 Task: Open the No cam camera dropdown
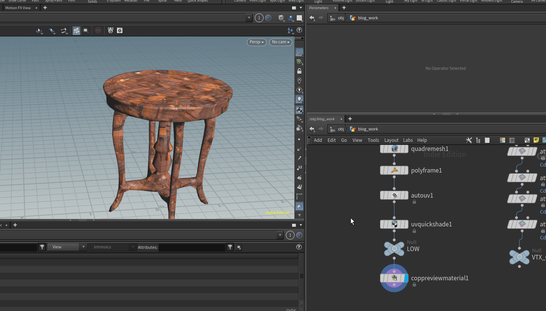pos(281,42)
